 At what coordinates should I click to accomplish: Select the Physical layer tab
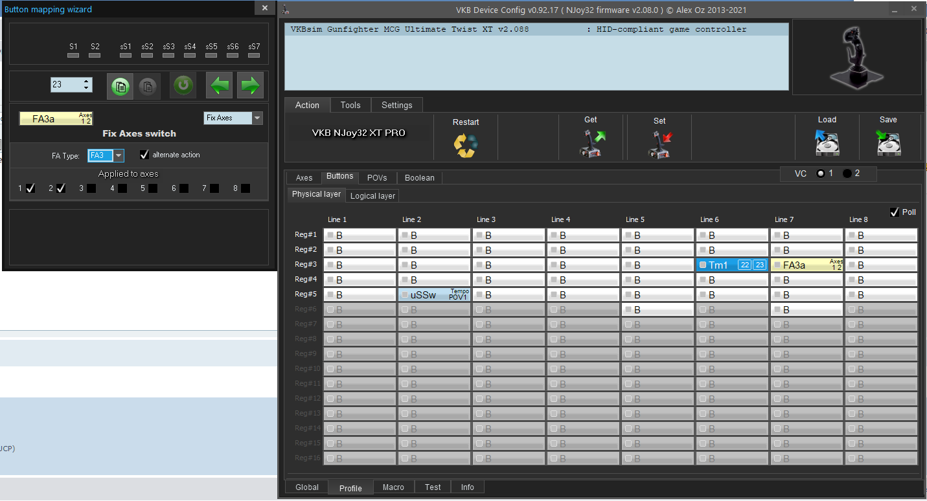(316, 194)
